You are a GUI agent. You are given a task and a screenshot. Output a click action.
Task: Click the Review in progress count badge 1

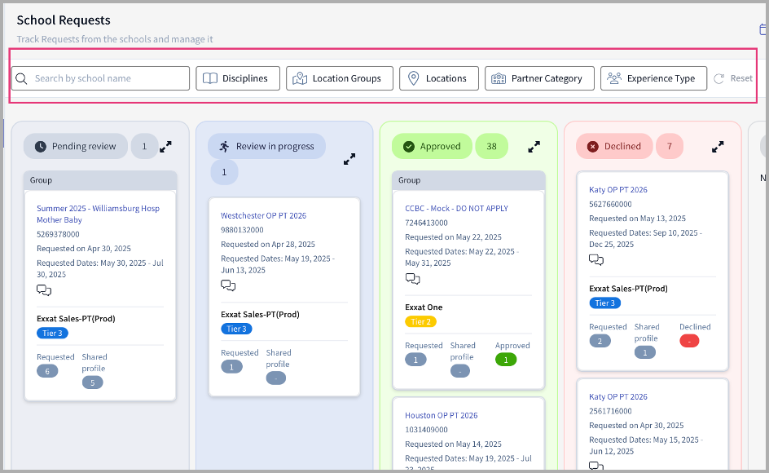point(224,172)
